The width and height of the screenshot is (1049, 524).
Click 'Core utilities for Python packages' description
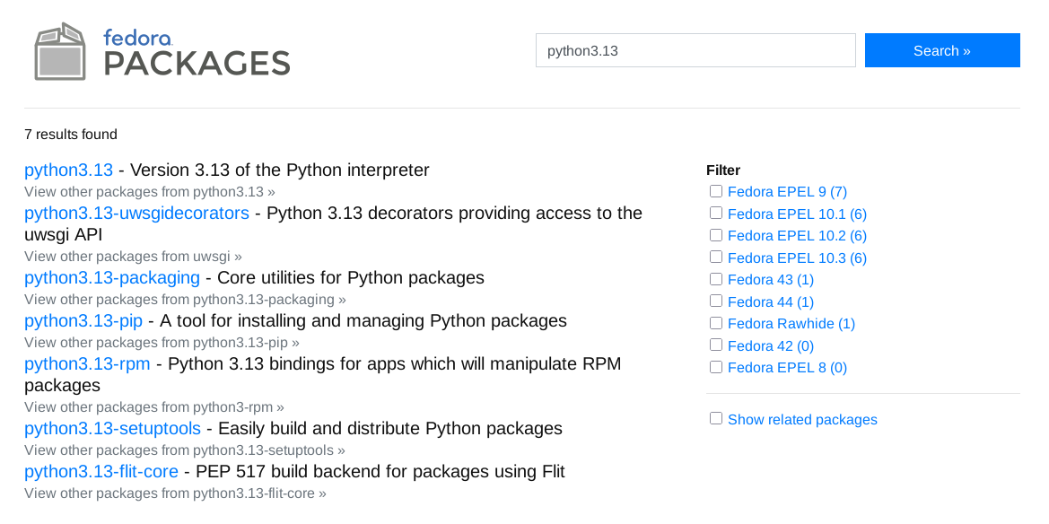[x=351, y=277]
